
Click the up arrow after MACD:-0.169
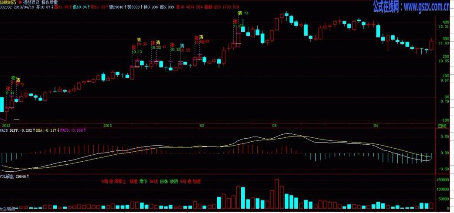click(x=85, y=130)
